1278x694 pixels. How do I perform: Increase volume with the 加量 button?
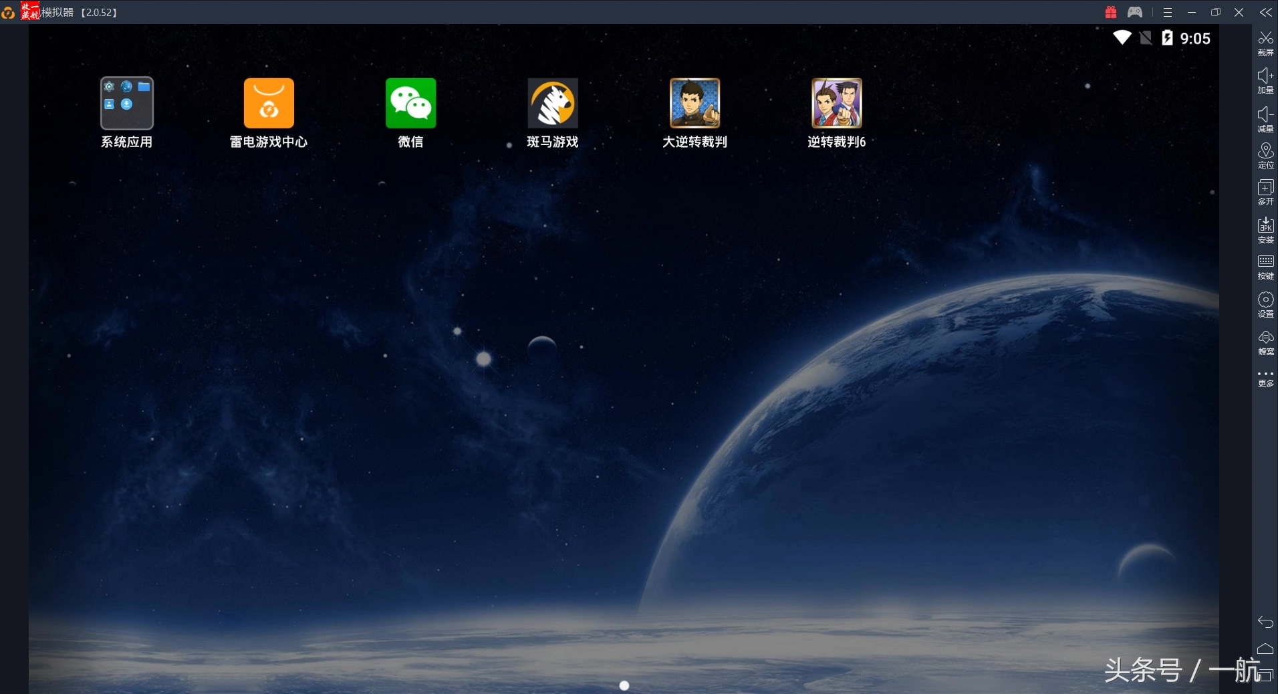pyautogui.click(x=1265, y=80)
